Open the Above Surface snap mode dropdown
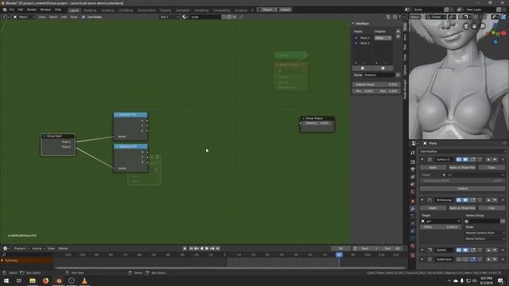509x286 pixels. point(485,238)
